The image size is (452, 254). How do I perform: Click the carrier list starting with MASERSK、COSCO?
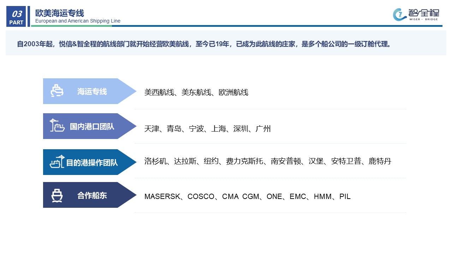coord(248,196)
